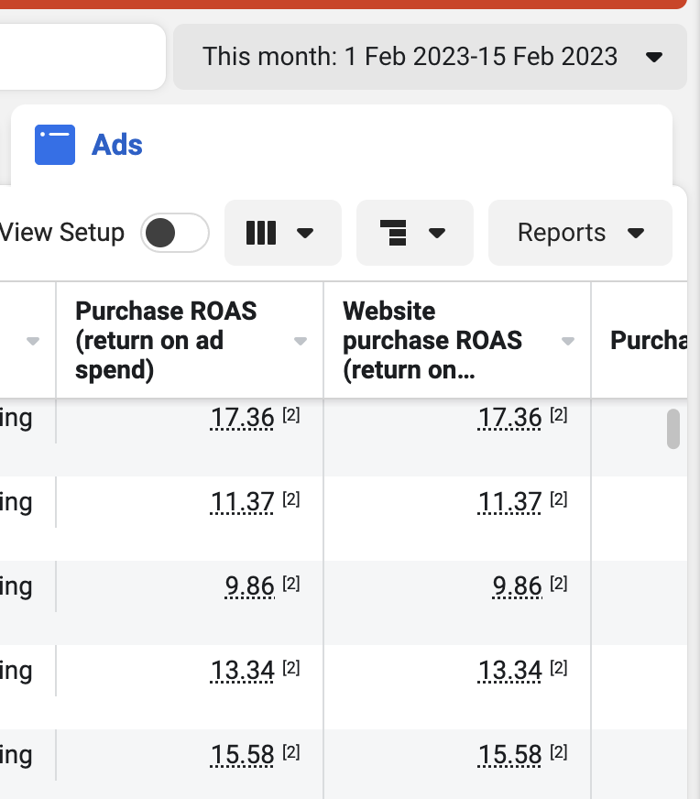This screenshot has height=799, width=700.
Task: Open the leftmost partial column's dropdown arrow
Action: coord(33,341)
